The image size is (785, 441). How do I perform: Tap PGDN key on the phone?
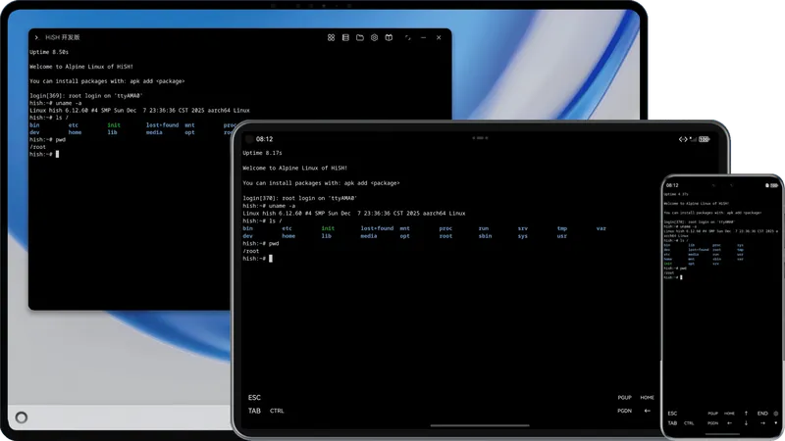(x=713, y=423)
